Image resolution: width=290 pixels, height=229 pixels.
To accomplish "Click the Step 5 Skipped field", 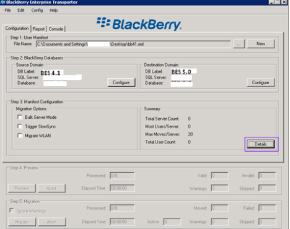I will pyautogui.click(x=267, y=222).
